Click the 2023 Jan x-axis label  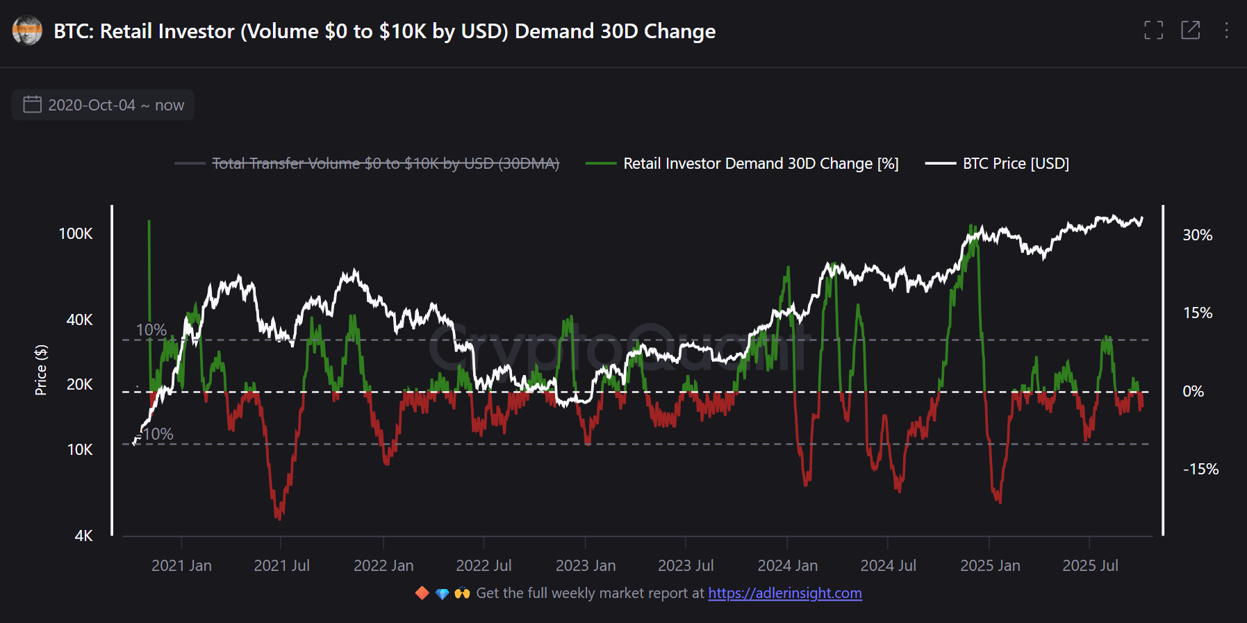(x=585, y=565)
